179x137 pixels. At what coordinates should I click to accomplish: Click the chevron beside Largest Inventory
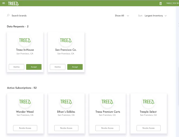point(166,16)
